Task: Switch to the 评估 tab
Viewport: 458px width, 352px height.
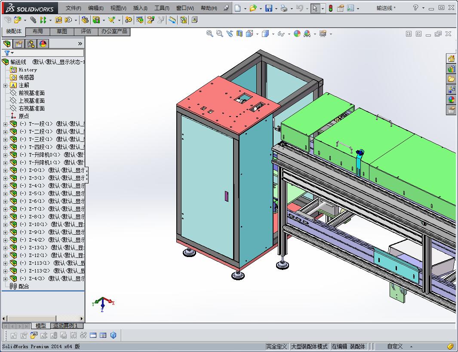Action: point(86,31)
